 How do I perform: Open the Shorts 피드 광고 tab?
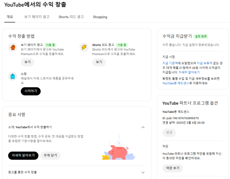point(71,17)
